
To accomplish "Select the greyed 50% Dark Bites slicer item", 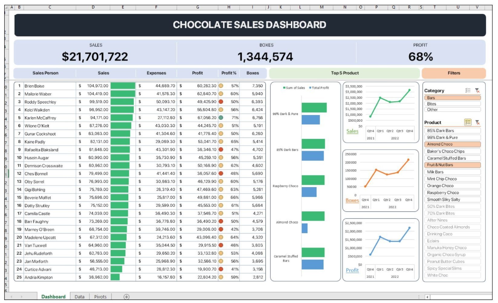I will 452,206.
